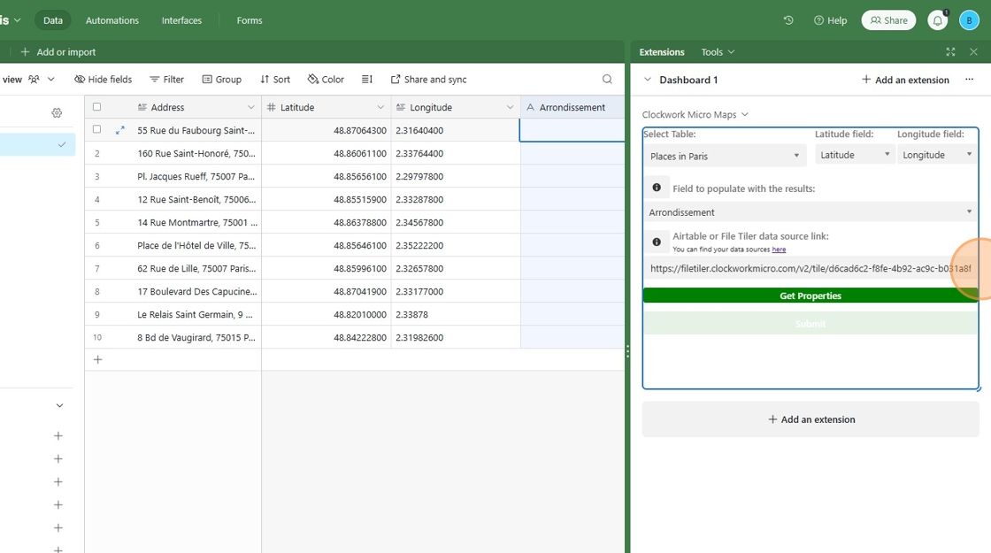Open the Longitude field dropdown

(937, 155)
